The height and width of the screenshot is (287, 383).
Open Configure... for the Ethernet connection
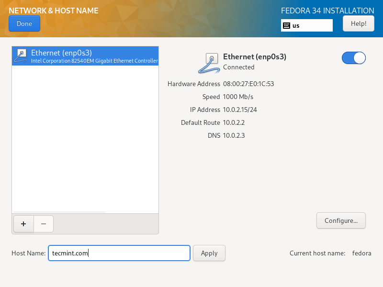(x=341, y=221)
